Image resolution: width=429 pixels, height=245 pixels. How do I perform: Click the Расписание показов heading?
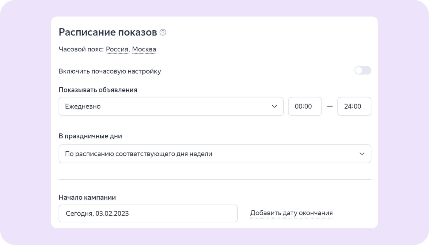[108, 32]
